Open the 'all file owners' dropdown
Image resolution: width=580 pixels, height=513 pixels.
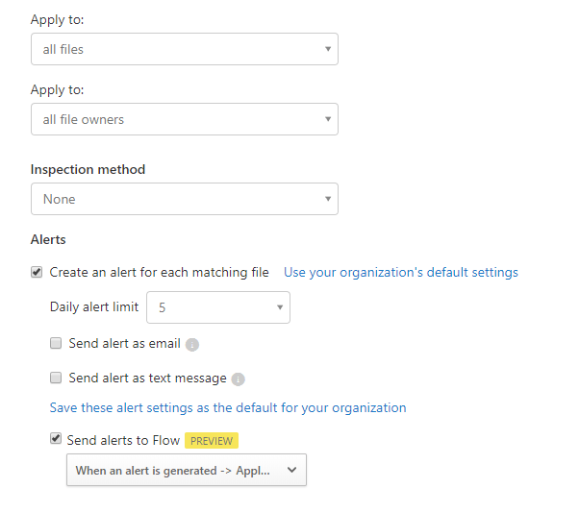tap(184, 119)
